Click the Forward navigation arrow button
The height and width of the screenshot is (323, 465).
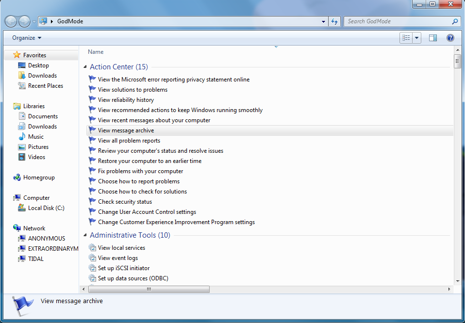[x=24, y=21]
